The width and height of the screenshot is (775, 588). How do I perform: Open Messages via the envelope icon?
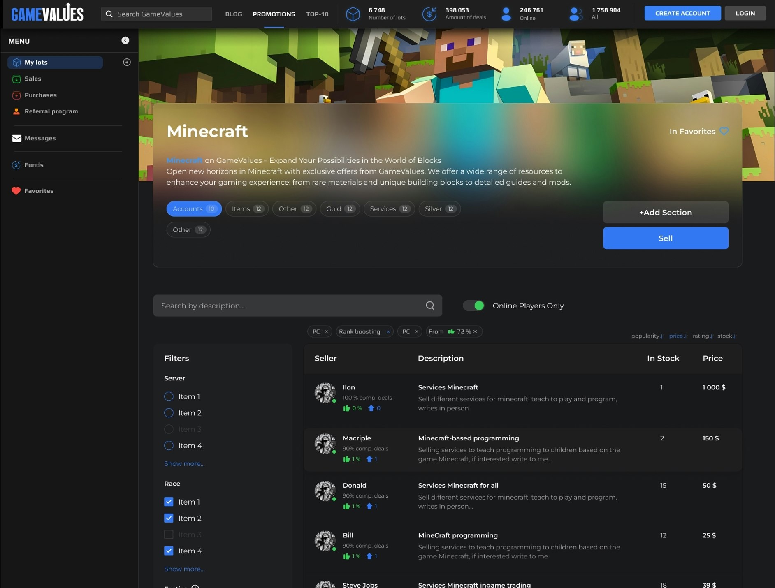pyautogui.click(x=17, y=138)
